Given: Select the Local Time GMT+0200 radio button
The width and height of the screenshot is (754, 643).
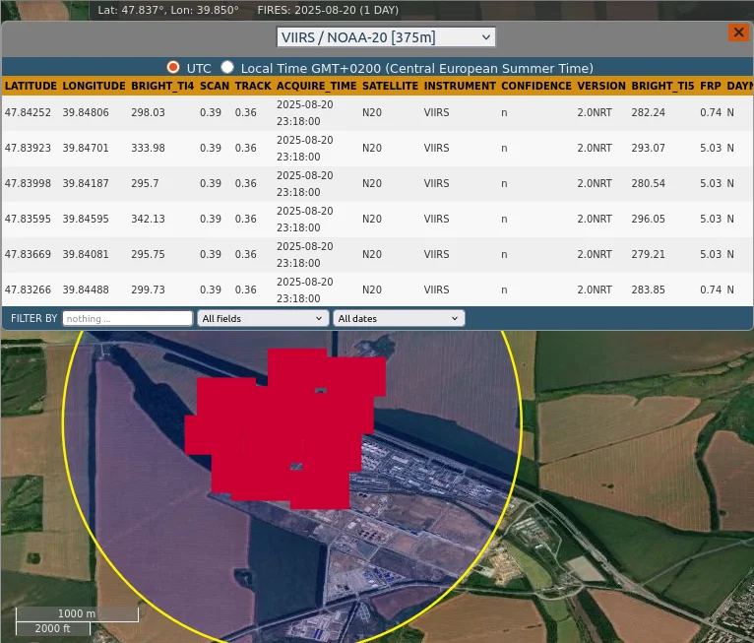Looking at the screenshot, I should pos(227,67).
